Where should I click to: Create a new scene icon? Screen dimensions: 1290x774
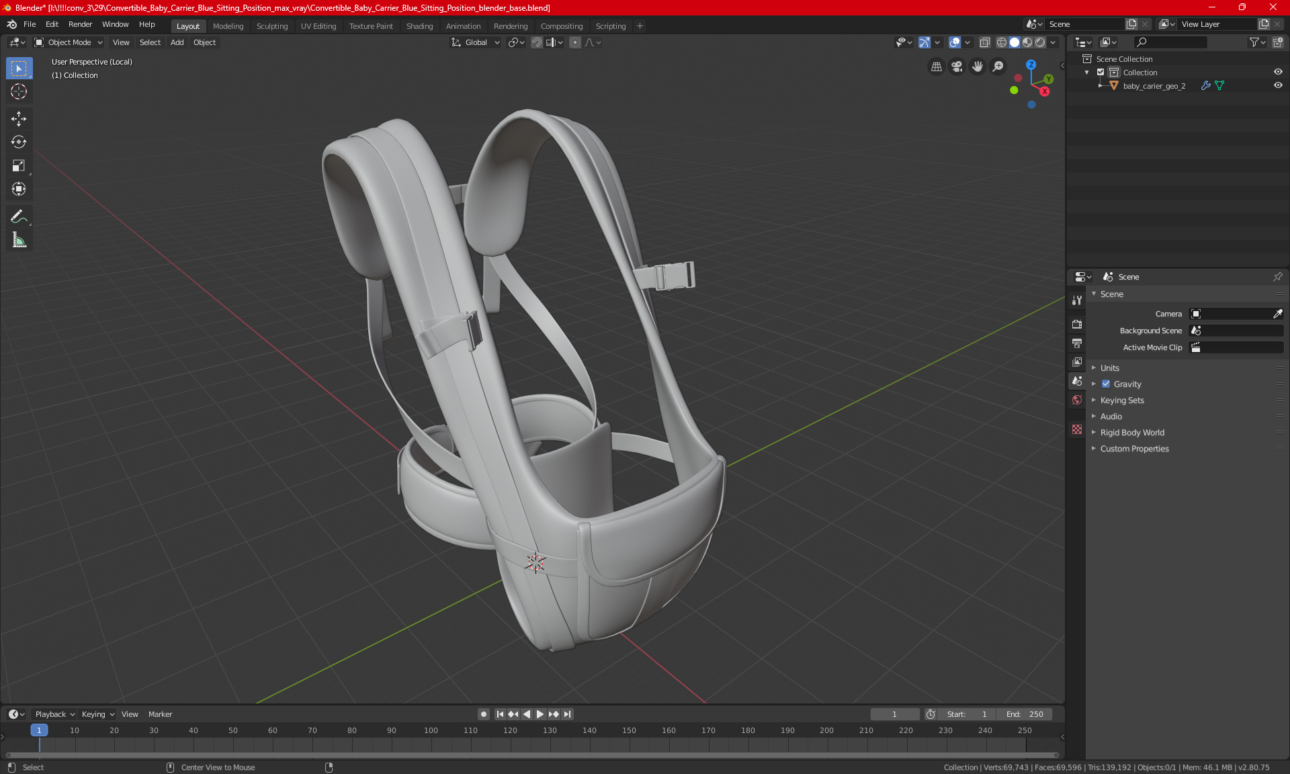[x=1131, y=24]
